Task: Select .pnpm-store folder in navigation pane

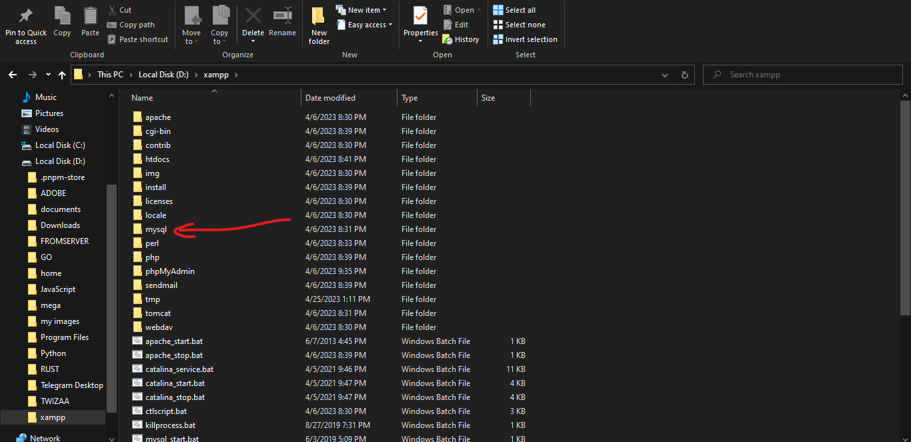Action: [63, 177]
